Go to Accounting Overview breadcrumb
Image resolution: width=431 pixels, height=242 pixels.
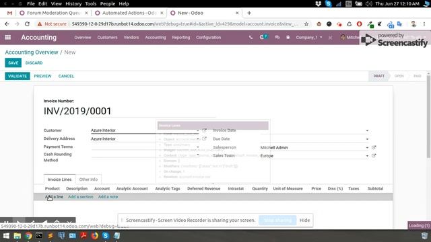(x=32, y=52)
